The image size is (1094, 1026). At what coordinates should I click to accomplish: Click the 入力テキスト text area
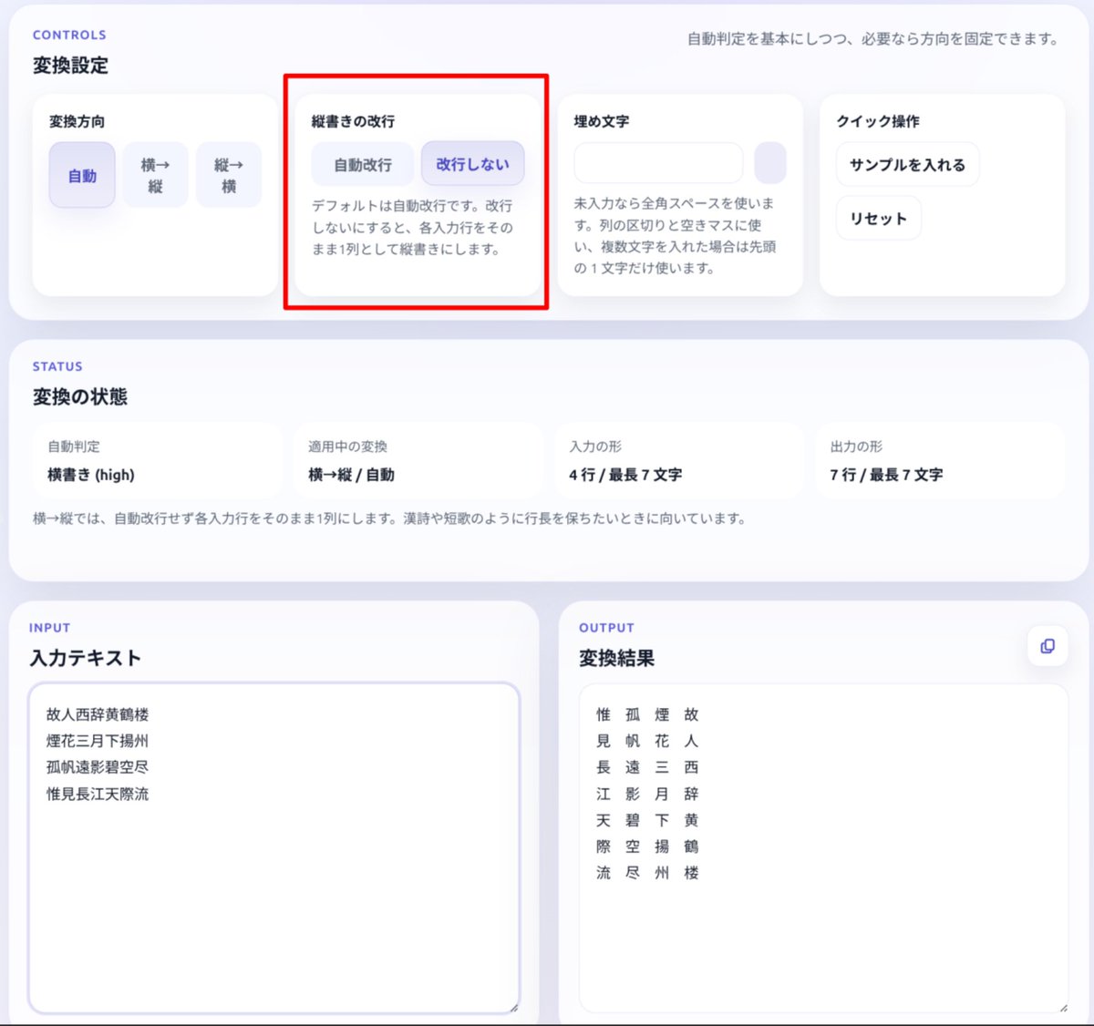click(x=273, y=838)
